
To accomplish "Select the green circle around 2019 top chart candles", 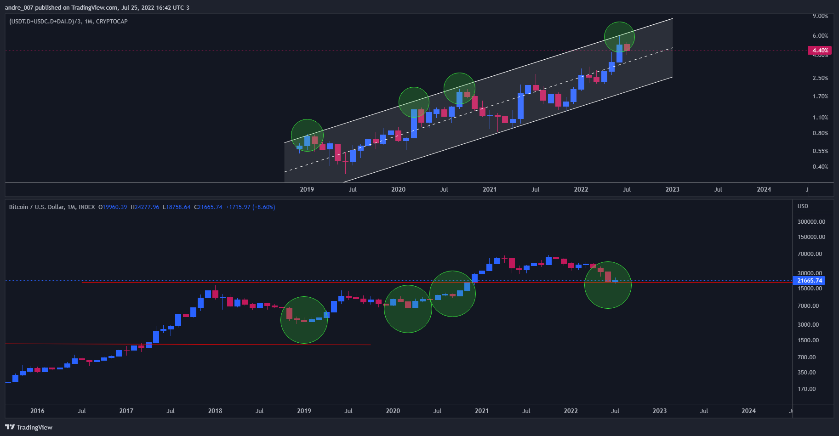I will coord(307,136).
